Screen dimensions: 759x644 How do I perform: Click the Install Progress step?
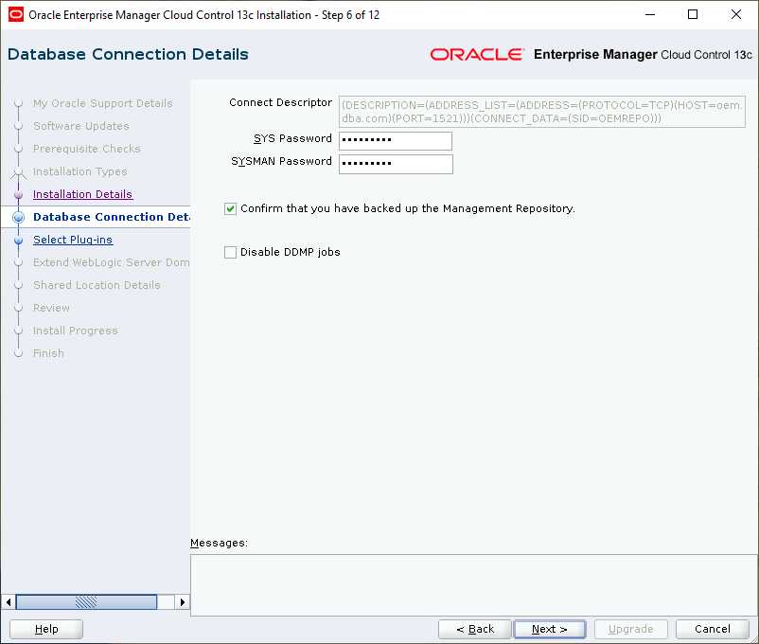76,331
